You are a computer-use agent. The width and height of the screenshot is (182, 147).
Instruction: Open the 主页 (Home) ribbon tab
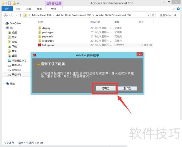click(18, 9)
